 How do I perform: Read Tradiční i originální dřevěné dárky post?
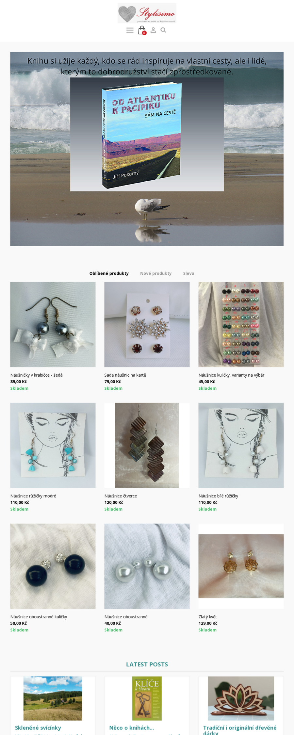240,730
